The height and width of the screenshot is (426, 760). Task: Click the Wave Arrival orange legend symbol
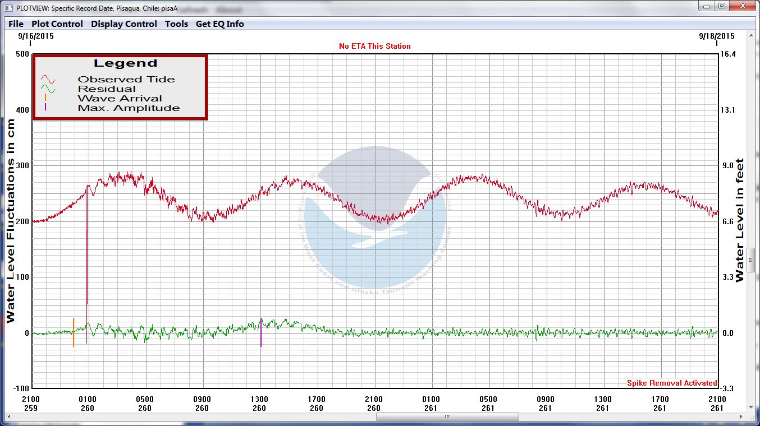coord(45,98)
